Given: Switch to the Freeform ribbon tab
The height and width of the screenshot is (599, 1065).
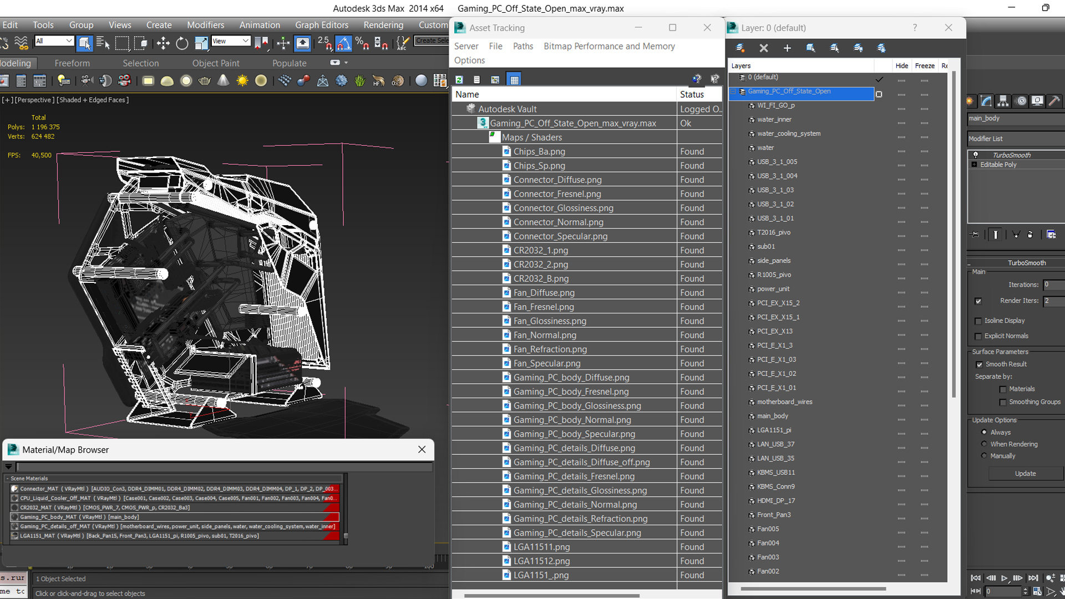Looking at the screenshot, I should click(72, 63).
